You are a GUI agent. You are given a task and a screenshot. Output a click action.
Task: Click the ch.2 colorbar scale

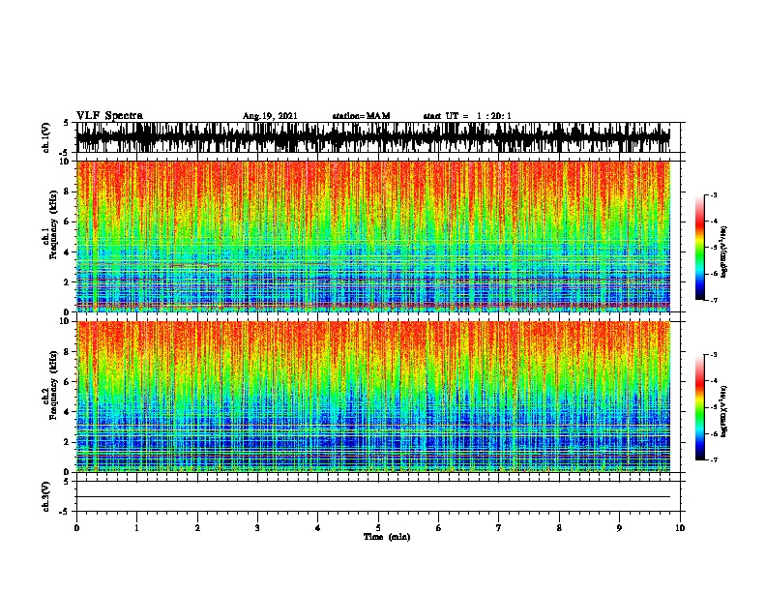coord(700,407)
